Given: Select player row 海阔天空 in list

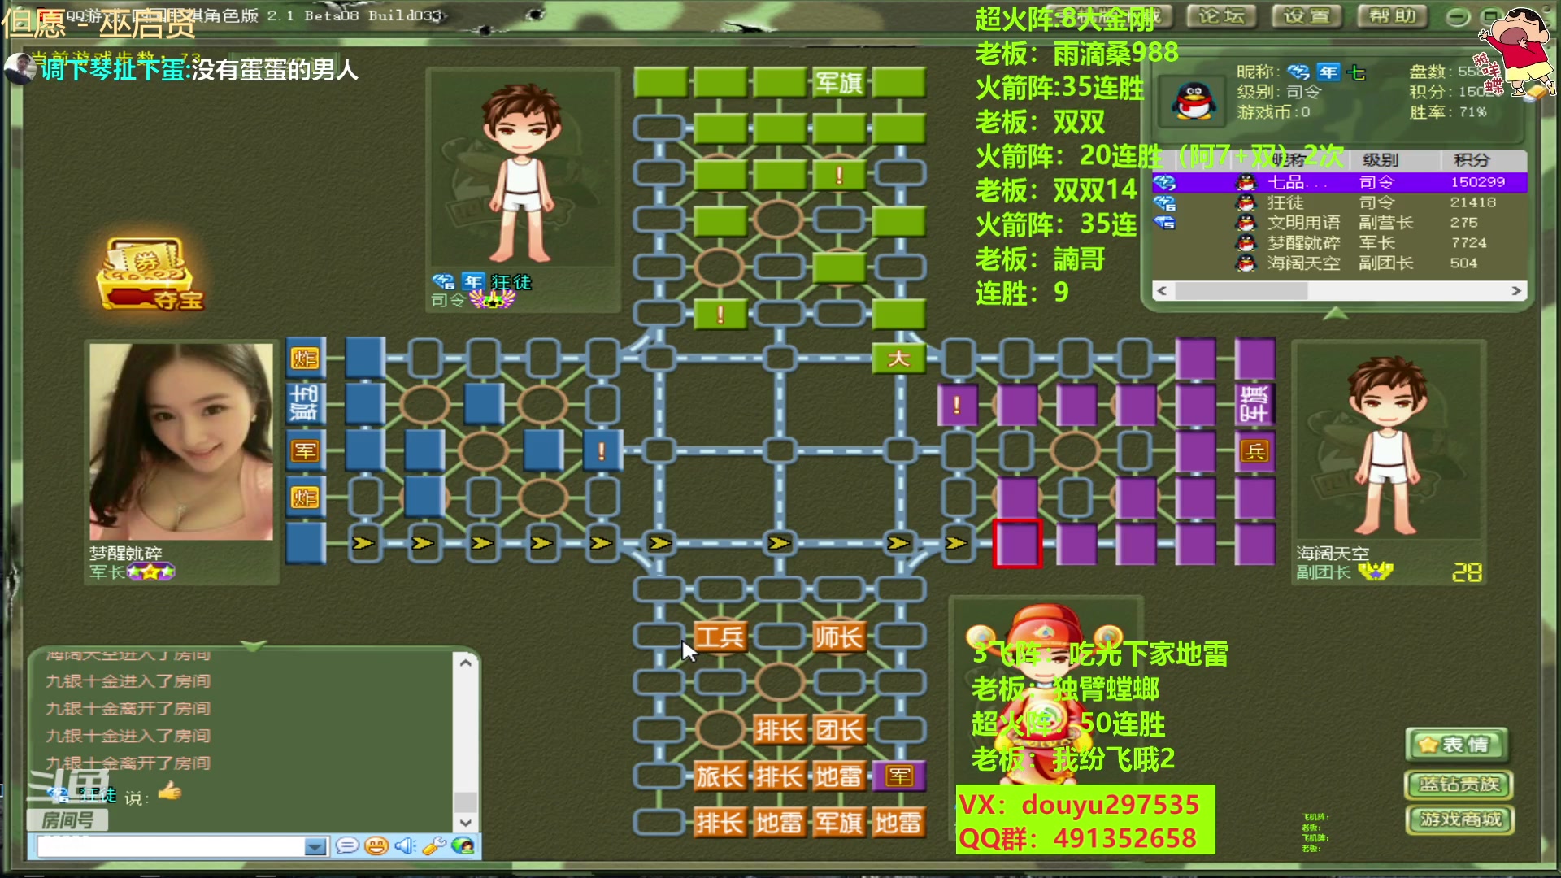Looking at the screenshot, I should pos(1340,263).
